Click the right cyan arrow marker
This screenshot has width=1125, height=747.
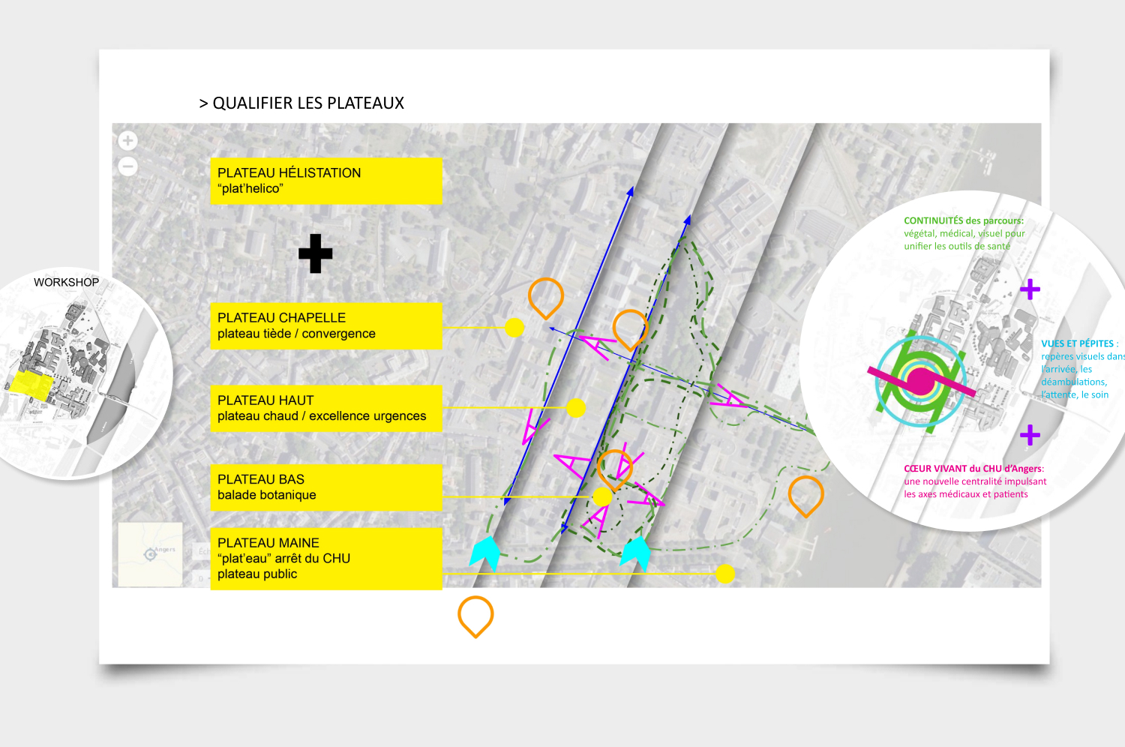636,553
